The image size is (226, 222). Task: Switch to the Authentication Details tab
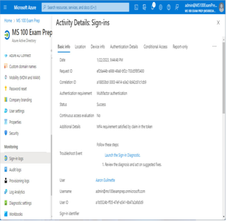coord(124,47)
